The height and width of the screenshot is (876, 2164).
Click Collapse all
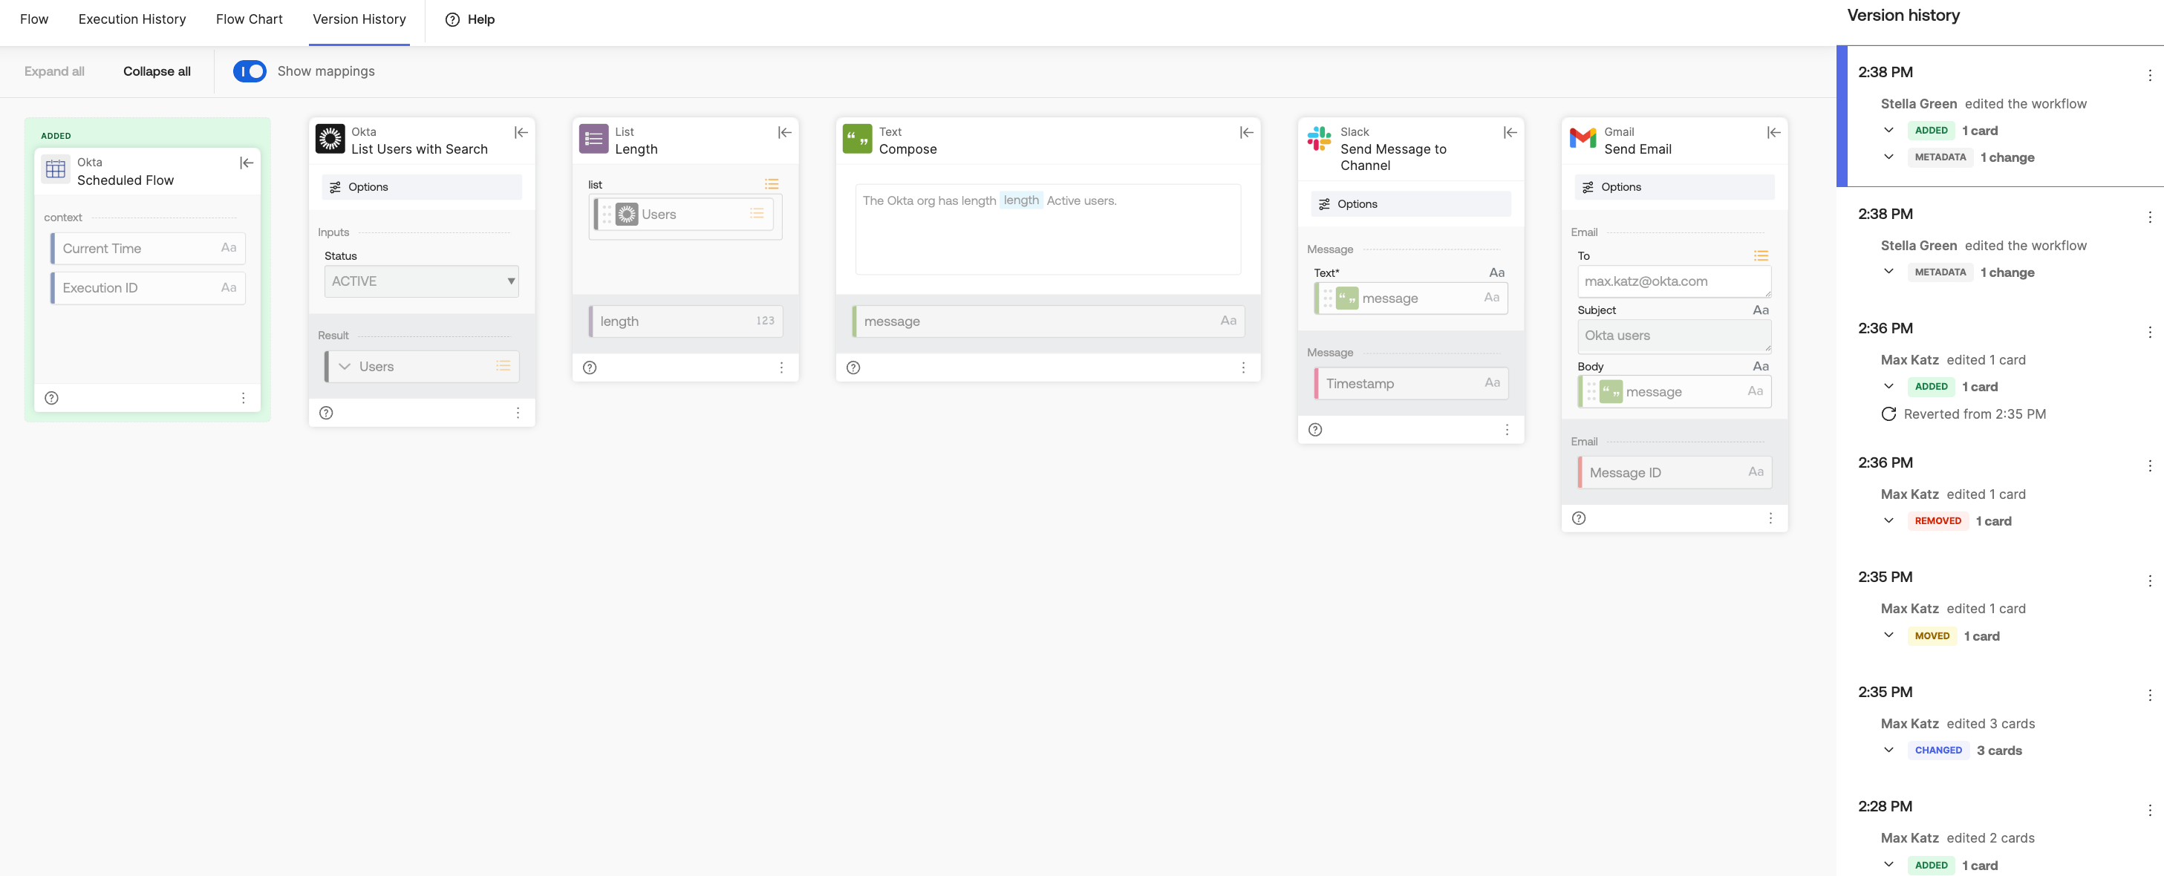[157, 71]
